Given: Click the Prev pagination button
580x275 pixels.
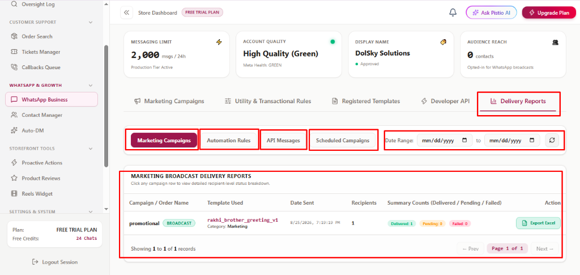Looking at the screenshot, I should tap(471, 249).
